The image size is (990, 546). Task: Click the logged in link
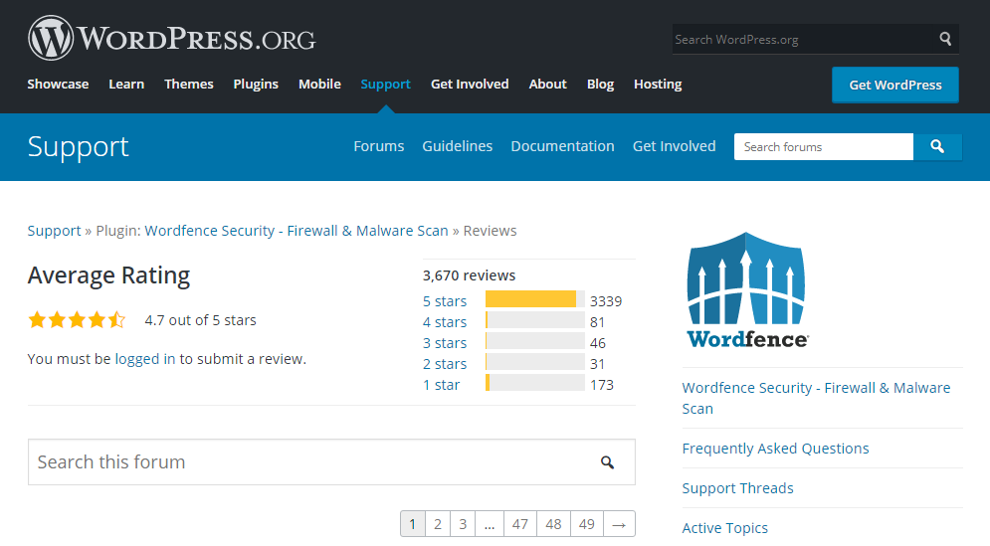[x=145, y=359]
